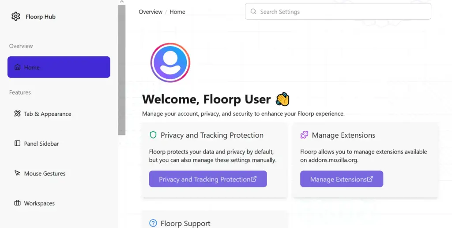Click the Floorp Support question mark icon
This screenshot has height=228, width=452.
coord(153,224)
